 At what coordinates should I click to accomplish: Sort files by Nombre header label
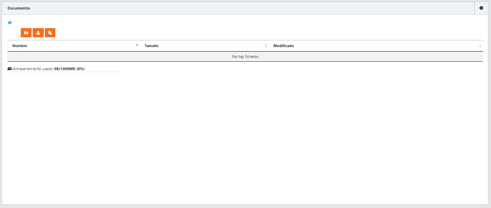(20, 46)
